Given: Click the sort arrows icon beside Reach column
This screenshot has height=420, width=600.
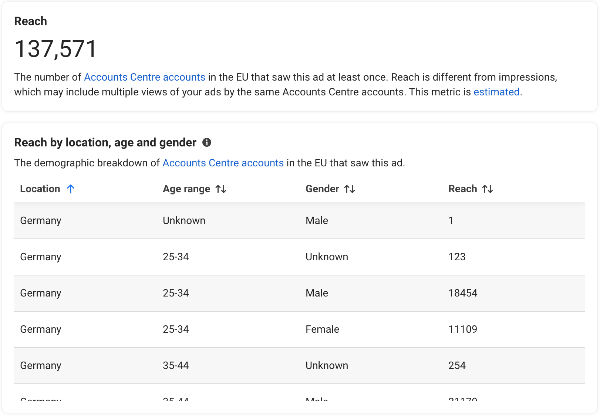Looking at the screenshot, I should [488, 189].
